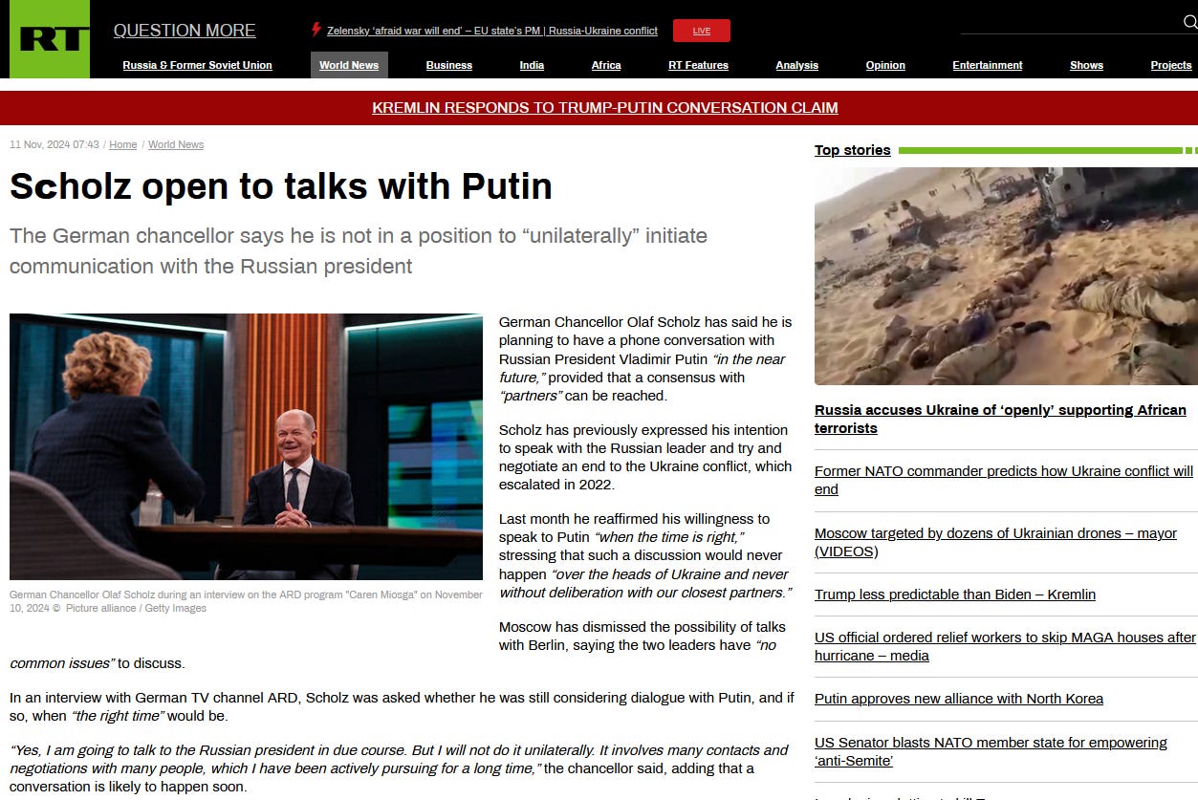Open the Russia & Former Soviet Union menu

tap(198, 65)
